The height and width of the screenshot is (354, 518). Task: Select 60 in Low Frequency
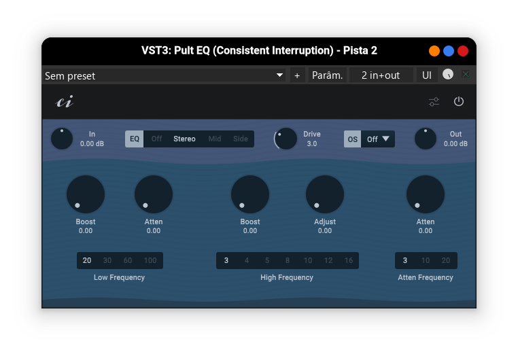(128, 261)
